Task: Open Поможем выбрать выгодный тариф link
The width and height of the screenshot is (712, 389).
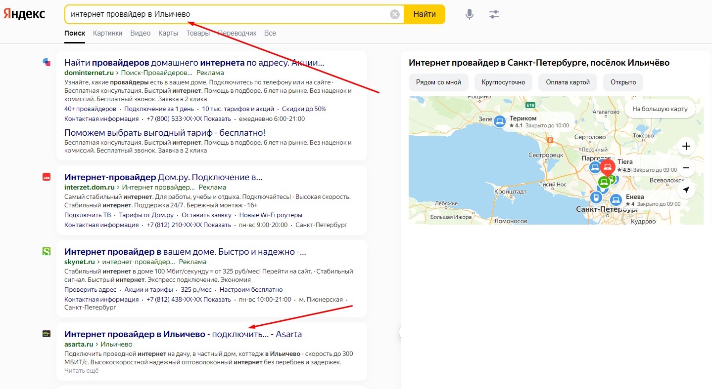Action: point(165,132)
